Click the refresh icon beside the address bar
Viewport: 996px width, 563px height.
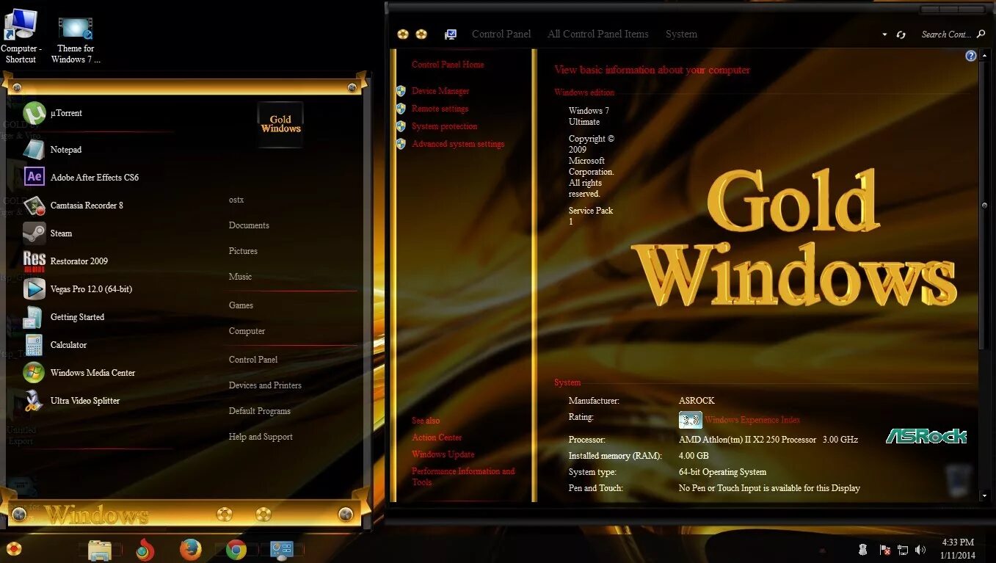coord(901,34)
